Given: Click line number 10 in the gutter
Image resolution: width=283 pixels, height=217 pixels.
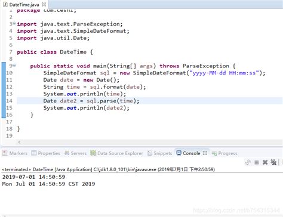Looking at the screenshot, I should (x=9, y=73).
